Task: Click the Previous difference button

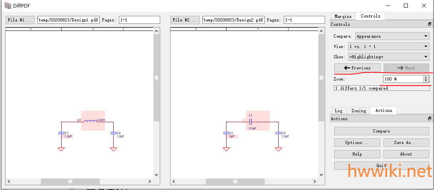Action: point(357,68)
